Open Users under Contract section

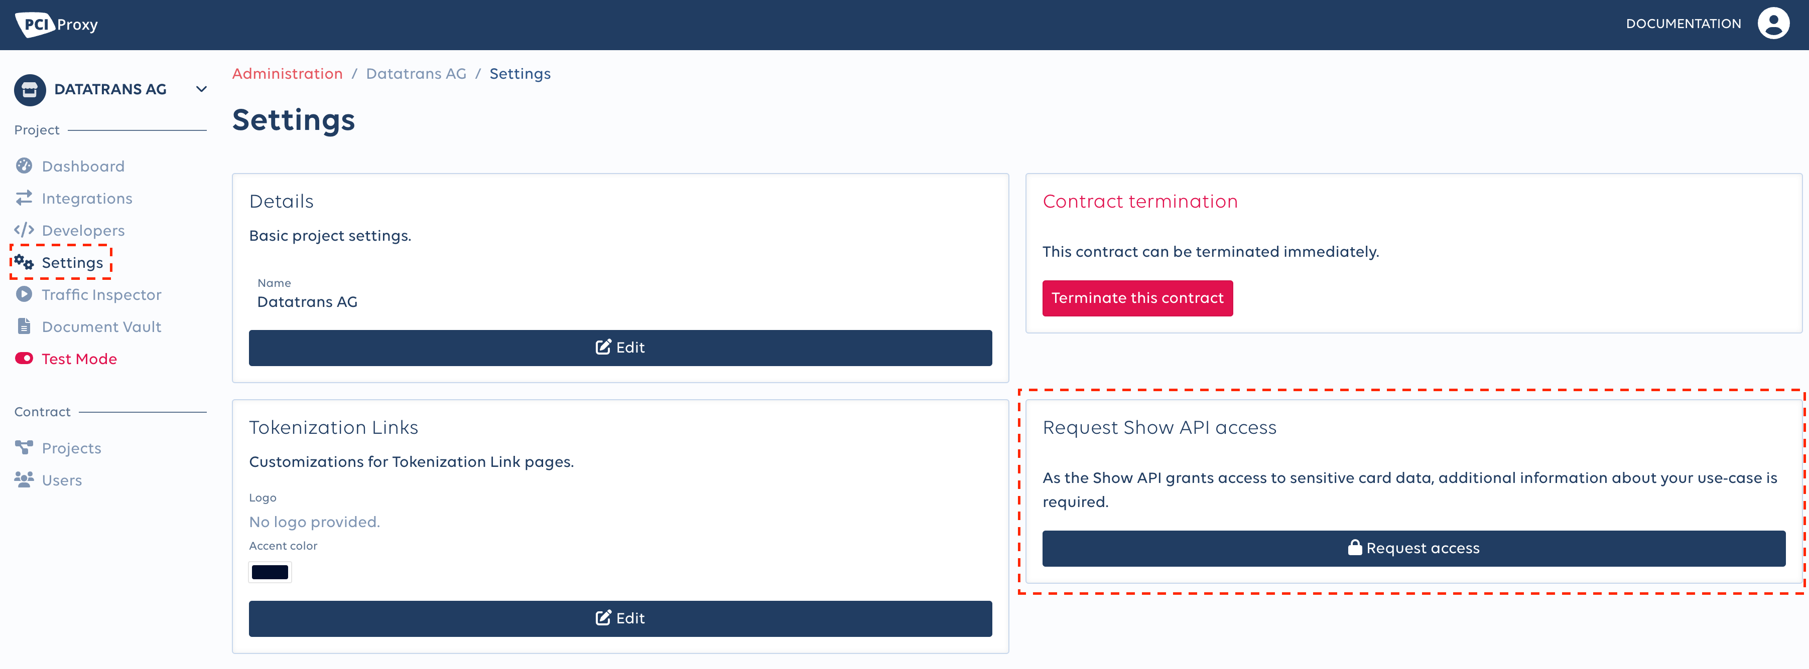coord(62,480)
